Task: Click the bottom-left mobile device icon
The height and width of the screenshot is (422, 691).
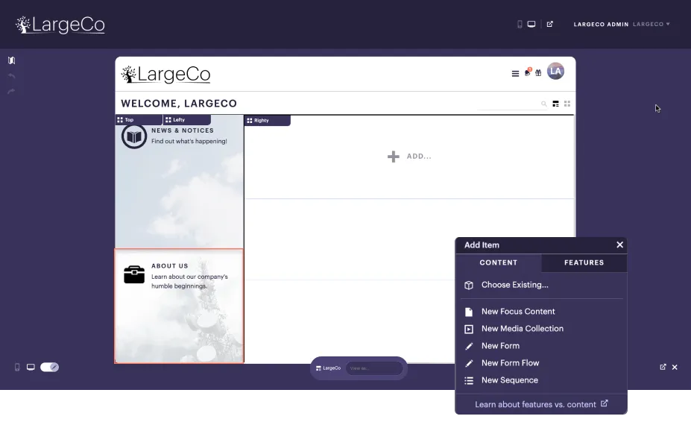Action: (x=17, y=367)
